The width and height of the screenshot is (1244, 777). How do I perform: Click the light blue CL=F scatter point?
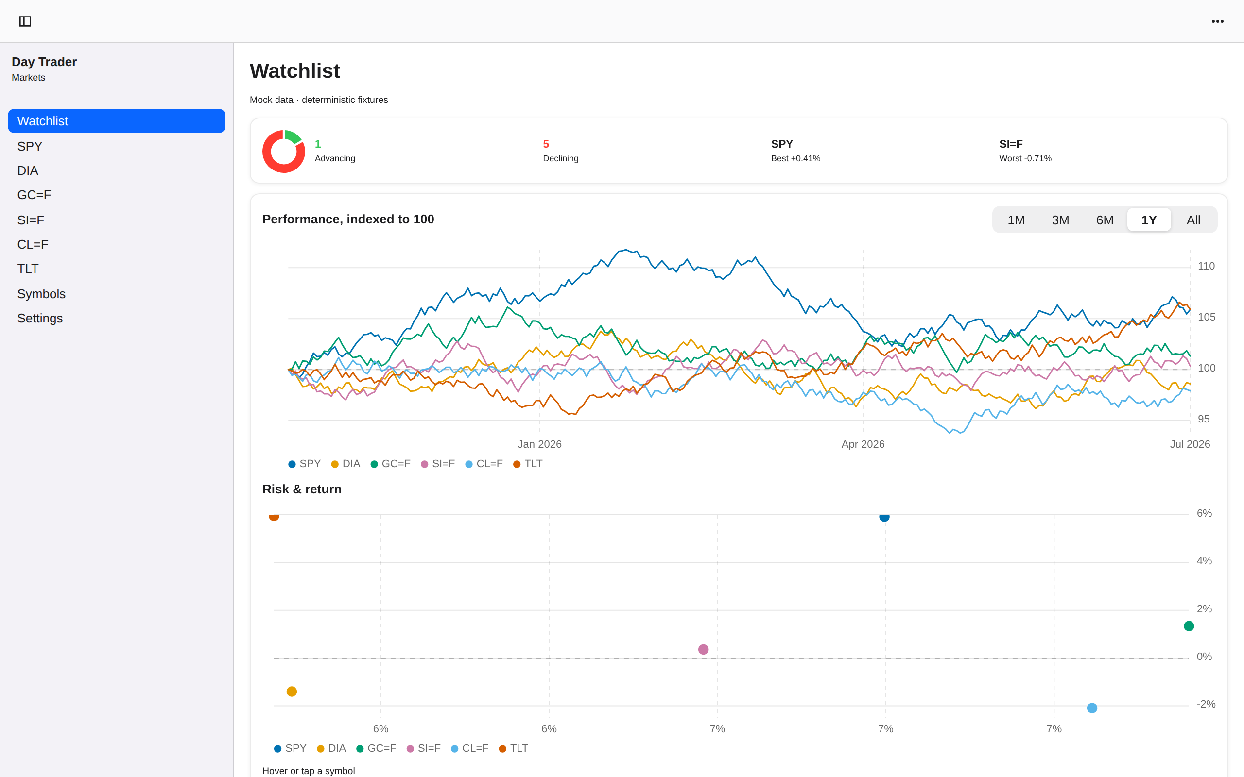(x=1092, y=708)
